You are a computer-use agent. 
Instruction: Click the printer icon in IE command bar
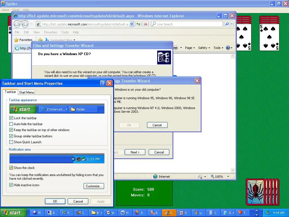[x=176, y=48]
